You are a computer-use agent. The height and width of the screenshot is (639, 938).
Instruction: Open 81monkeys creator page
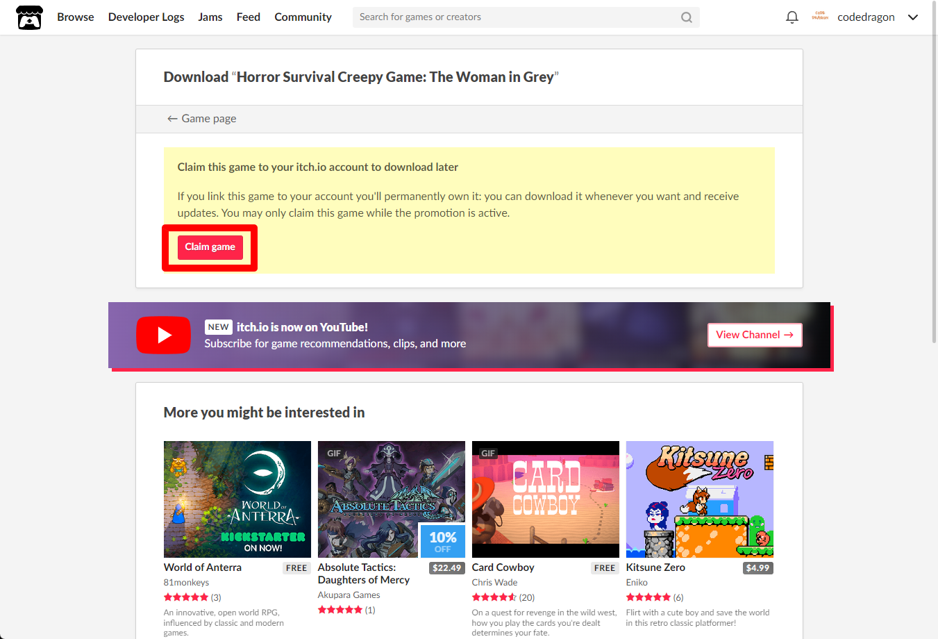click(x=186, y=583)
